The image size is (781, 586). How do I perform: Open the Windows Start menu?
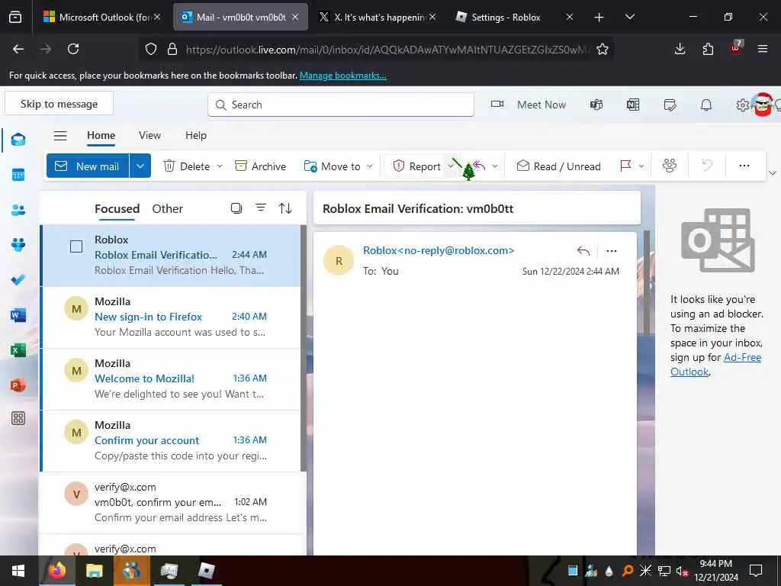point(18,571)
